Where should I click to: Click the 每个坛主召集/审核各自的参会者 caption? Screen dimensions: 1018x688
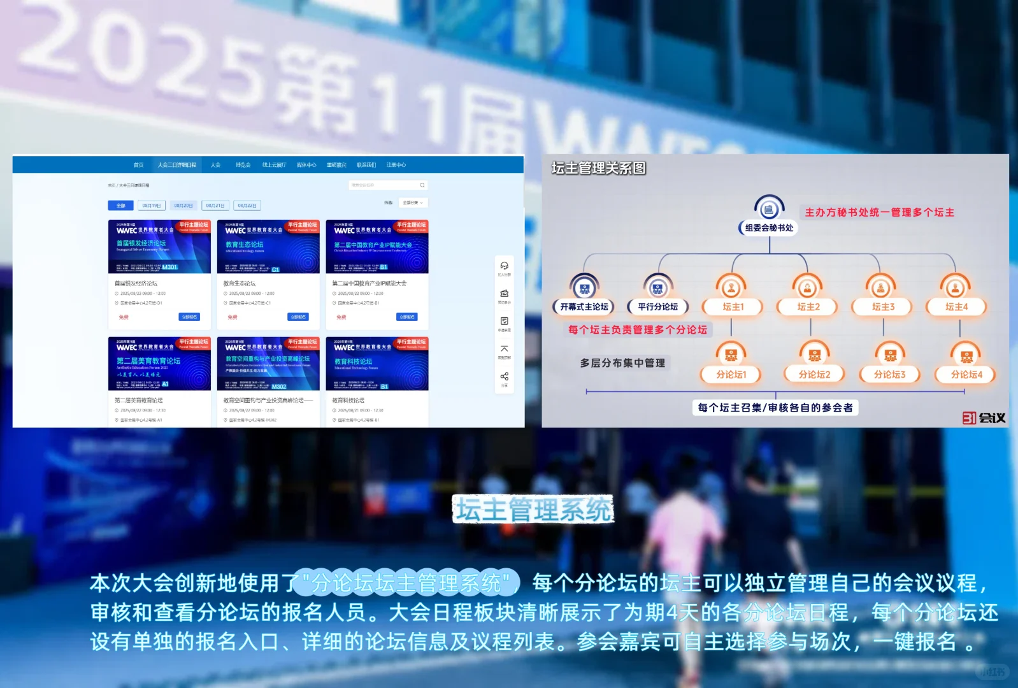click(x=775, y=408)
